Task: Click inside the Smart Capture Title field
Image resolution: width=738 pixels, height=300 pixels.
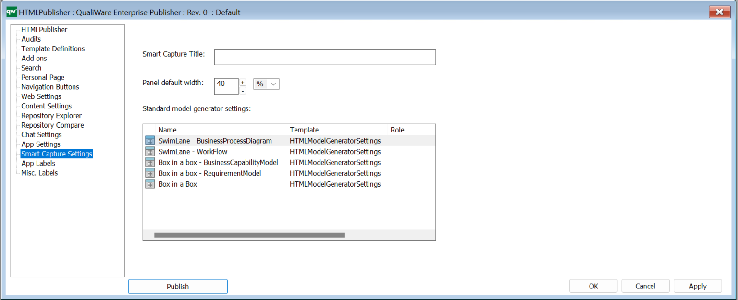Action: [x=325, y=57]
